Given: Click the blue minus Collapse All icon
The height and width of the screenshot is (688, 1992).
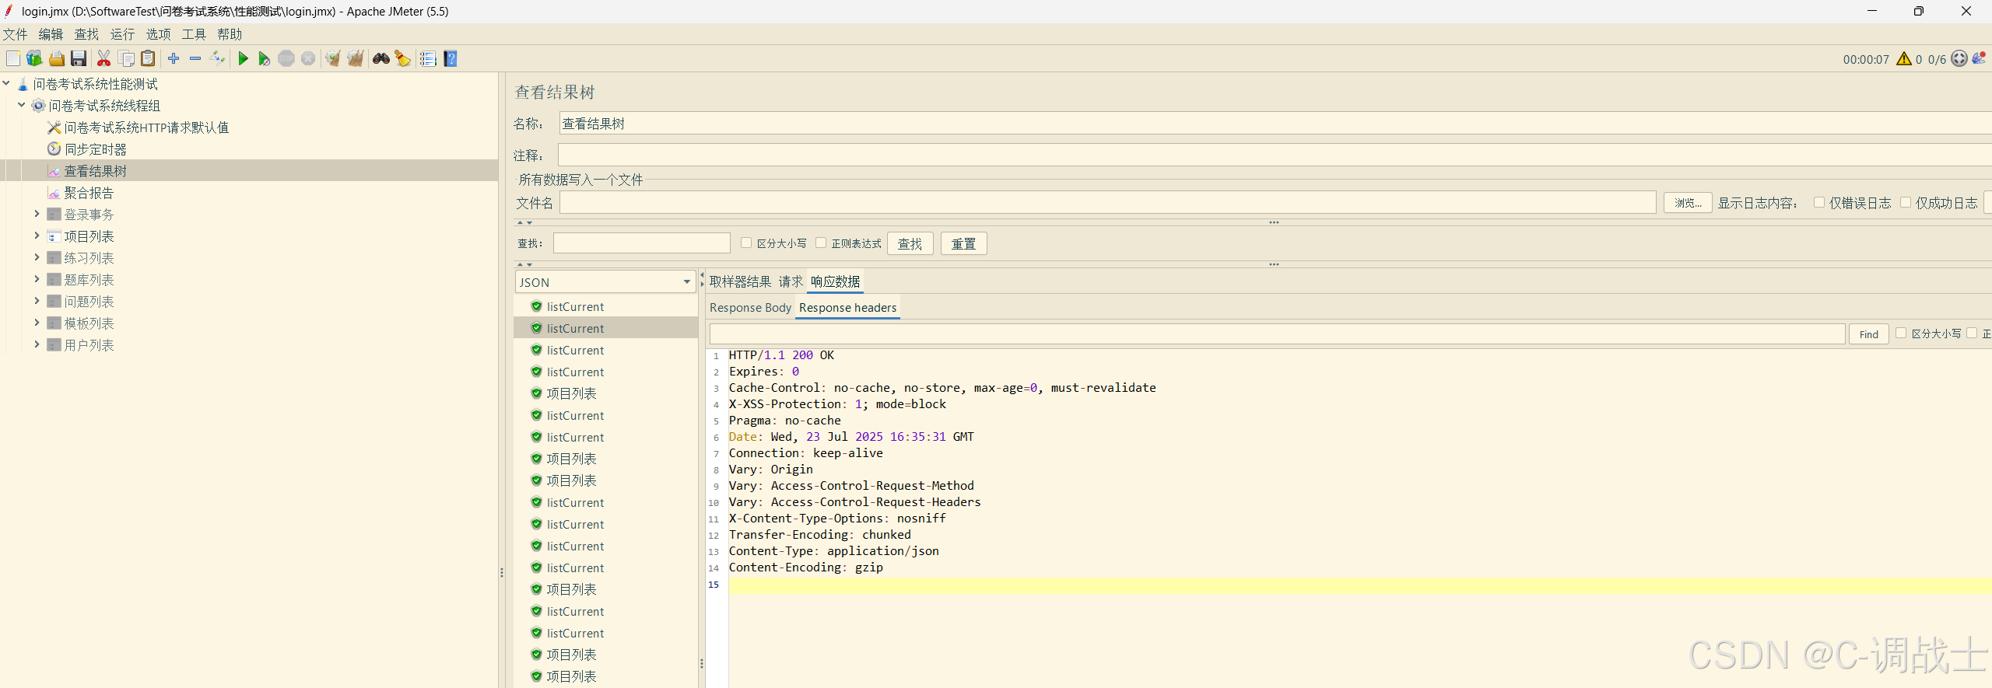Looking at the screenshot, I should (195, 59).
